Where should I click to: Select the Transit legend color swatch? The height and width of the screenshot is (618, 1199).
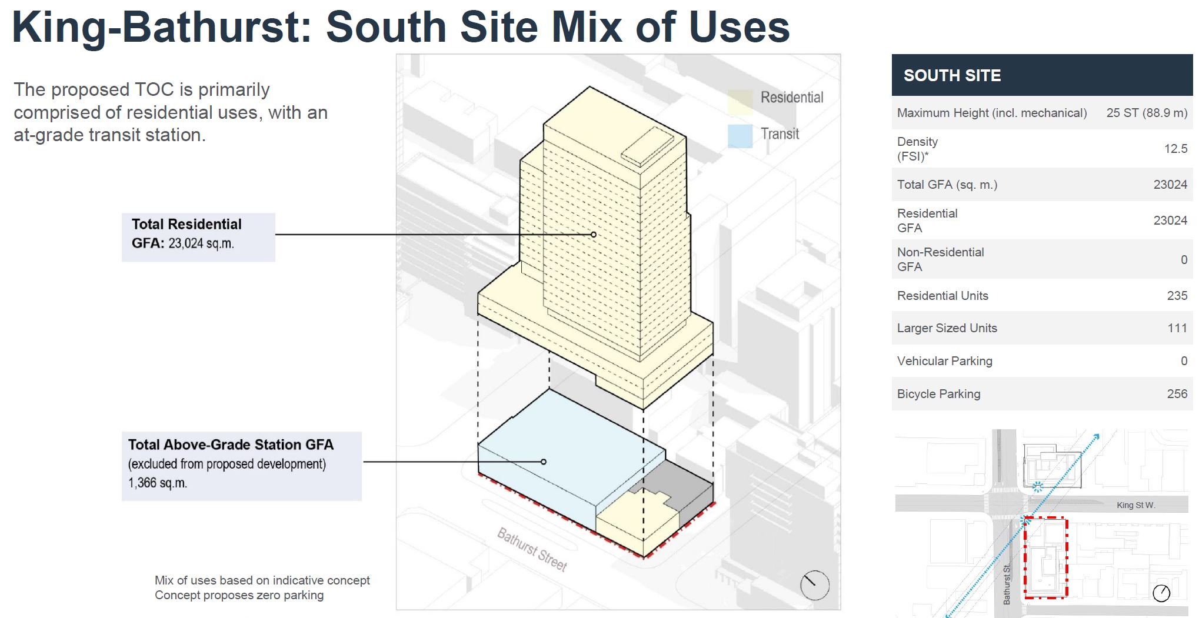pyautogui.click(x=740, y=136)
